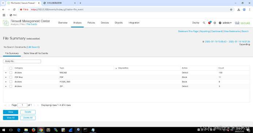Screen dimensions: 253x133
Task: Switch to Table View of File Events tab
Action: 36,53
